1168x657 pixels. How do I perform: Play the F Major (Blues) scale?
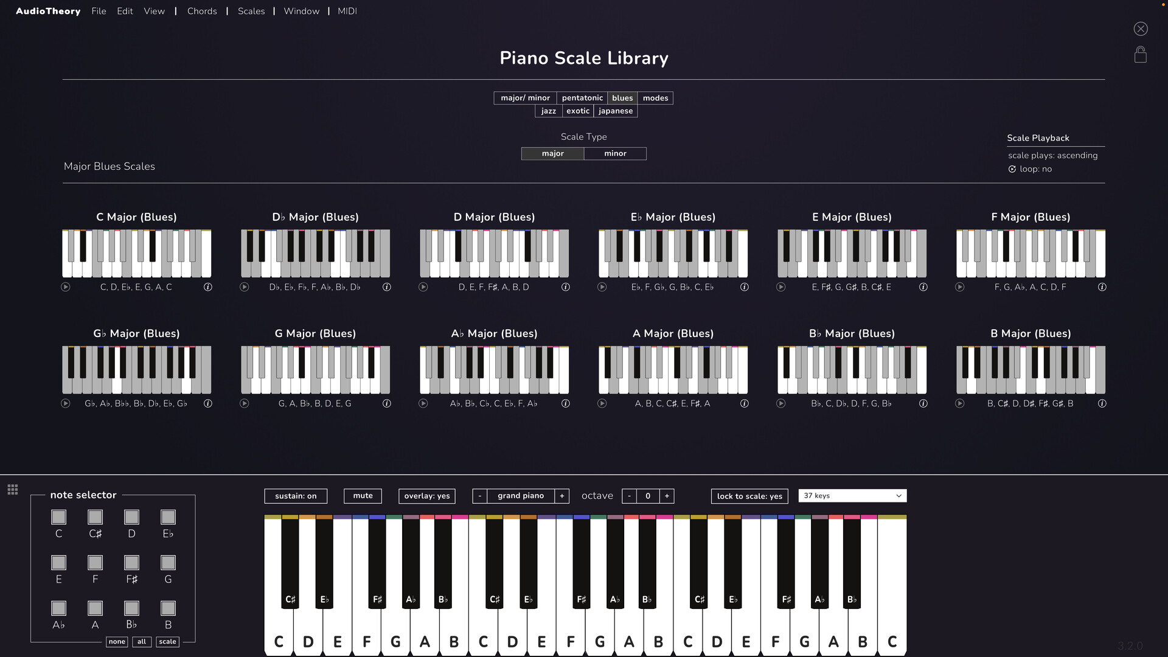click(960, 287)
